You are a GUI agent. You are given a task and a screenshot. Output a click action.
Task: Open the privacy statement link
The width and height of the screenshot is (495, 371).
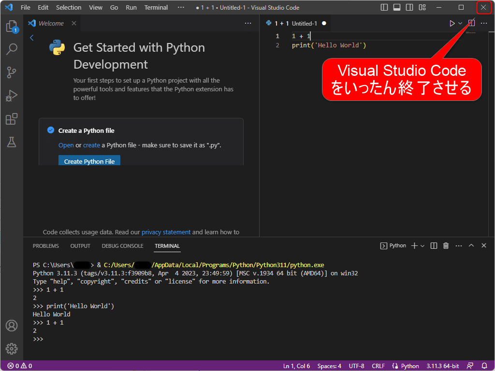(166, 232)
